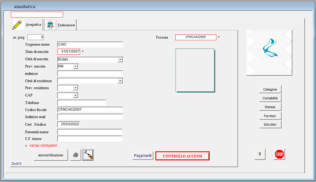Click the nr. prog. field
This screenshot has width=316, height=182.
(35, 37)
